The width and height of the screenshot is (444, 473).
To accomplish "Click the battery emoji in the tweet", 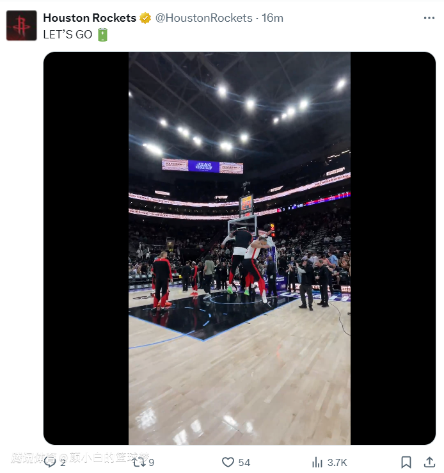I will point(102,35).
